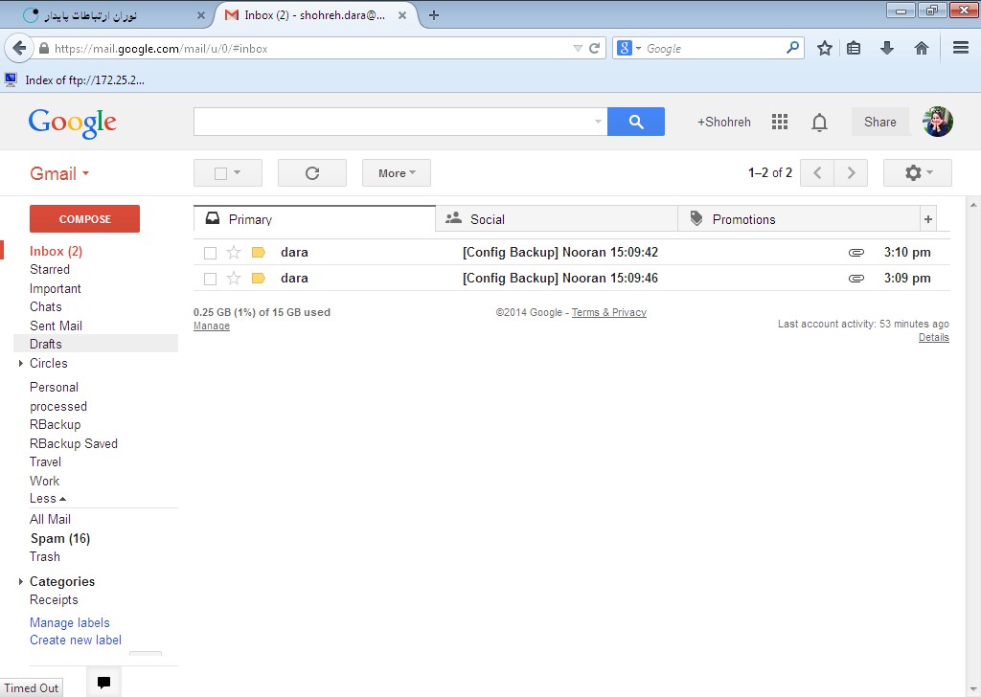Select checkbox for the 3:09 pm email
981x697 pixels.
pyautogui.click(x=210, y=279)
